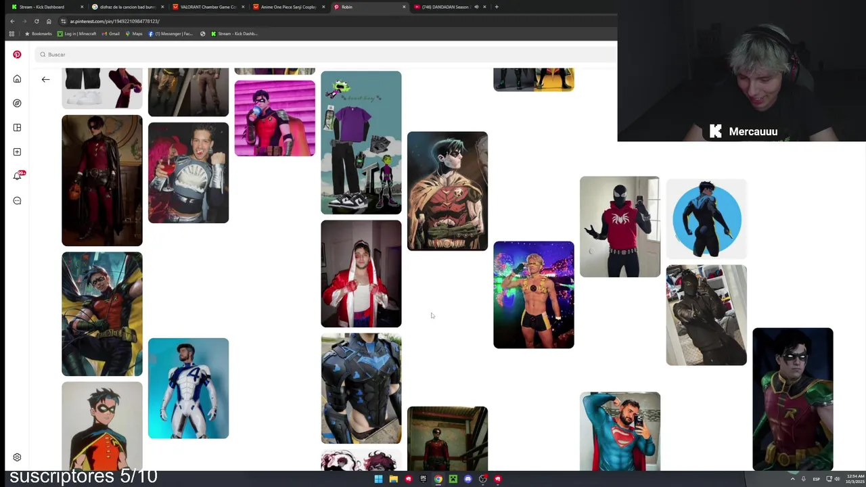This screenshot has width=866, height=487.
Task: Open black Spider-Man red hoodie pin
Action: pos(620,227)
